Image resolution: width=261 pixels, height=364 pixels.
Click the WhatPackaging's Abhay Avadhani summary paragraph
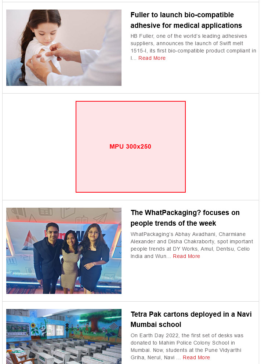point(192,245)
